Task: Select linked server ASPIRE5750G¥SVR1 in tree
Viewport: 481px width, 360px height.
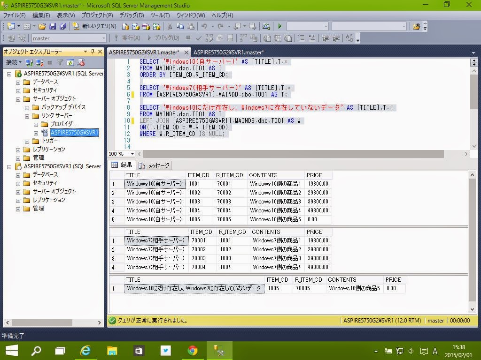Action: tap(74, 133)
